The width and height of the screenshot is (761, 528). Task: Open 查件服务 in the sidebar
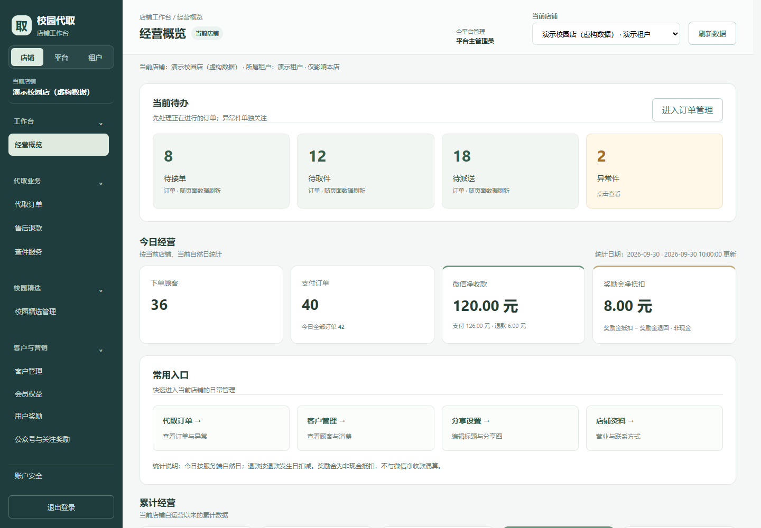click(59, 252)
